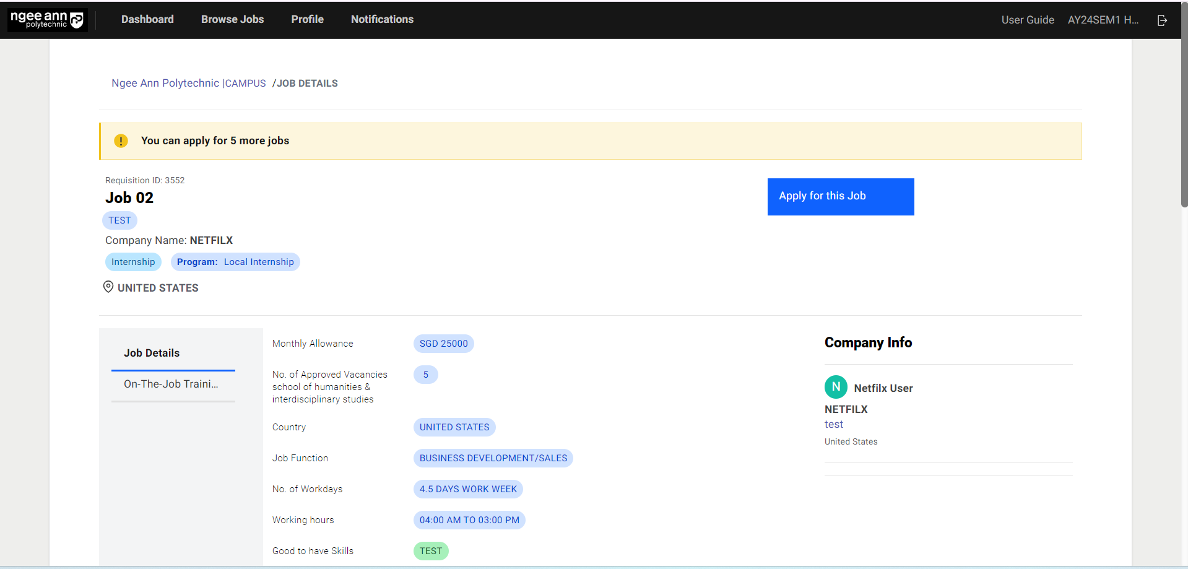Click the logout icon in header
Screen dimensions: 1188x569
coord(1162,20)
